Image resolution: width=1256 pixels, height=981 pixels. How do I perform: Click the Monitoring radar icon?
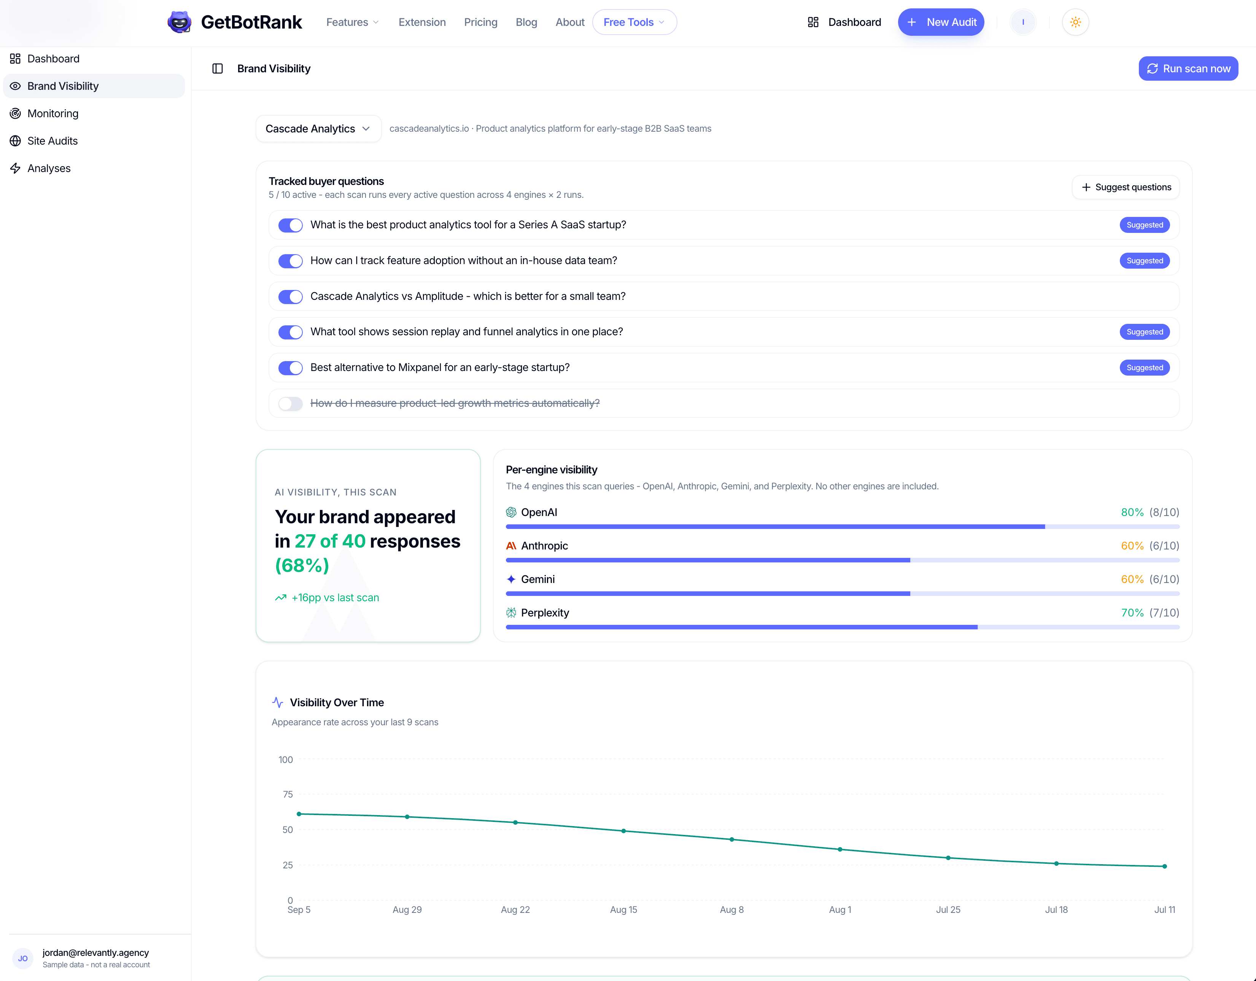click(x=16, y=113)
